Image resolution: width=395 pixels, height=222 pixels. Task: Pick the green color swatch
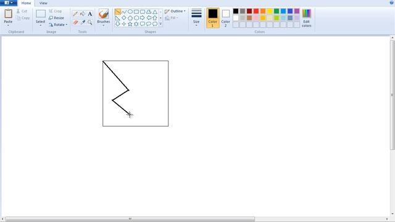[x=276, y=11]
